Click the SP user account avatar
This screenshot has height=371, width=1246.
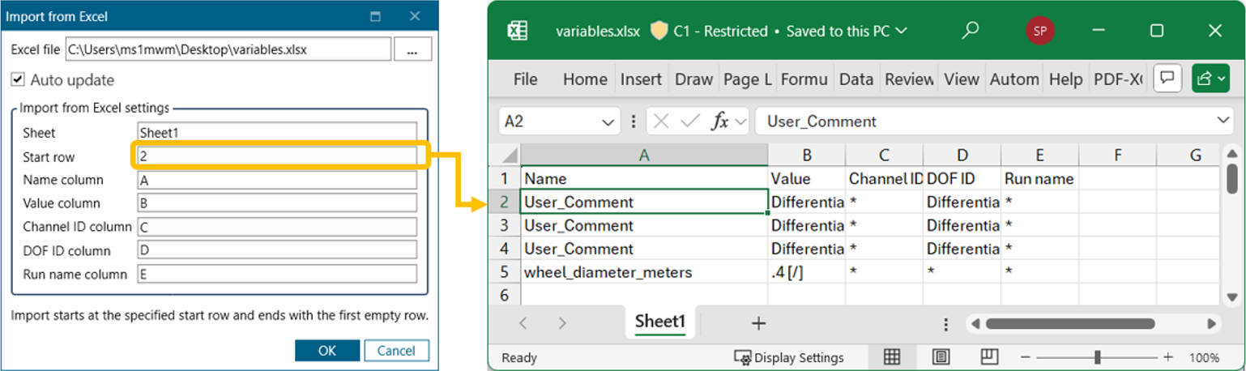coord(1040,31)
